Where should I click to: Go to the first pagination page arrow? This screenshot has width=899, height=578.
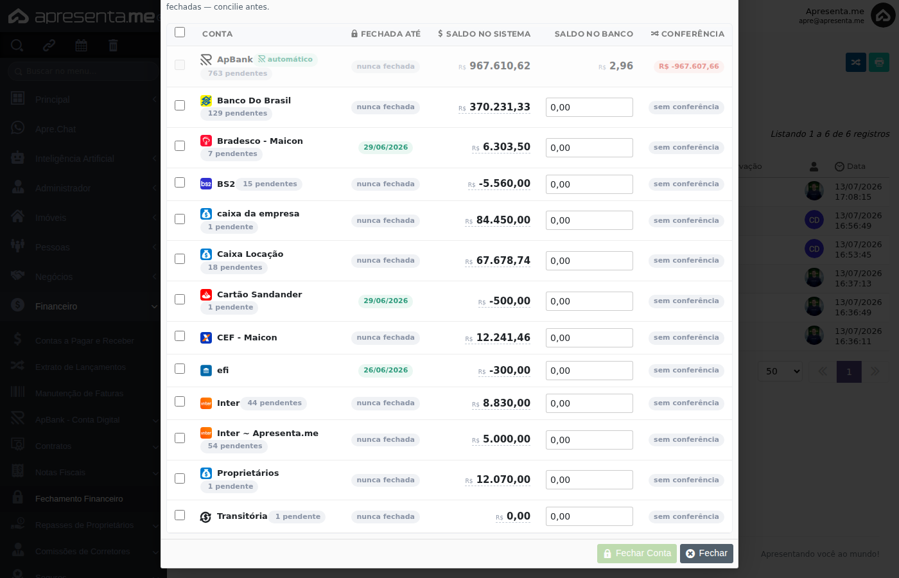click(x=823, y=371)
